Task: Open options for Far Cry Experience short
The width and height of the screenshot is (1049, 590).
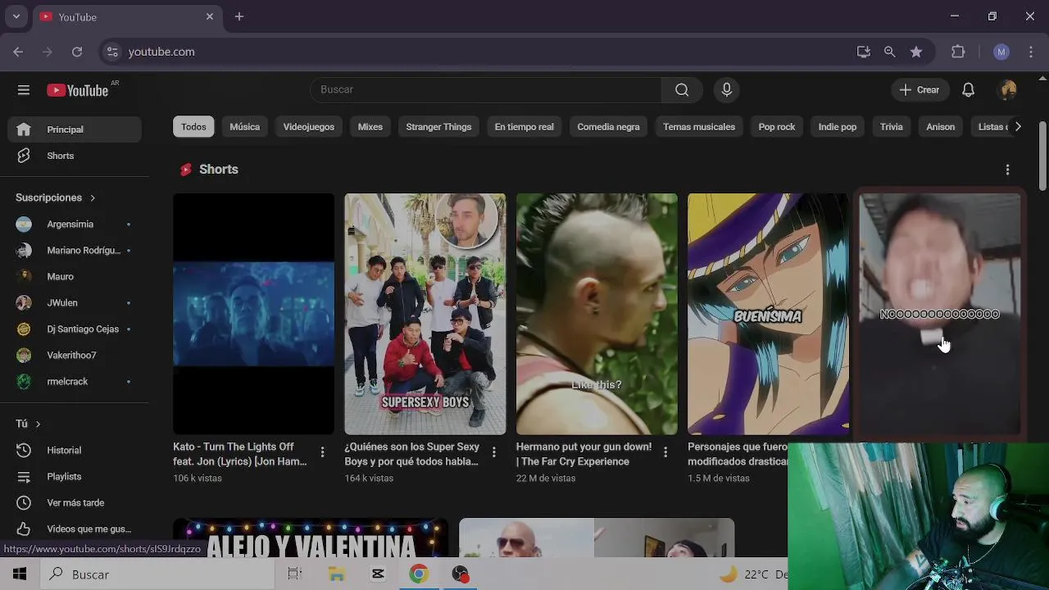Action: 665,452
